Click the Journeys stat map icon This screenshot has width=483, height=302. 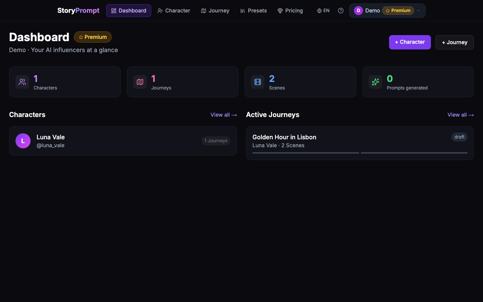point(140,82)
